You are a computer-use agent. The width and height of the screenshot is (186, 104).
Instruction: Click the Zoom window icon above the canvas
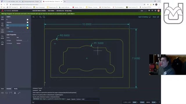[44, 17]
